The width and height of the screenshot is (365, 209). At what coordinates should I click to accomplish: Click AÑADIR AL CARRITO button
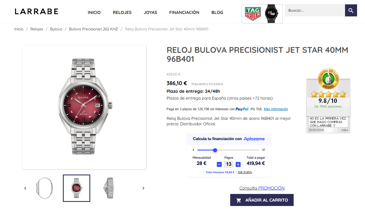point(262,200)
